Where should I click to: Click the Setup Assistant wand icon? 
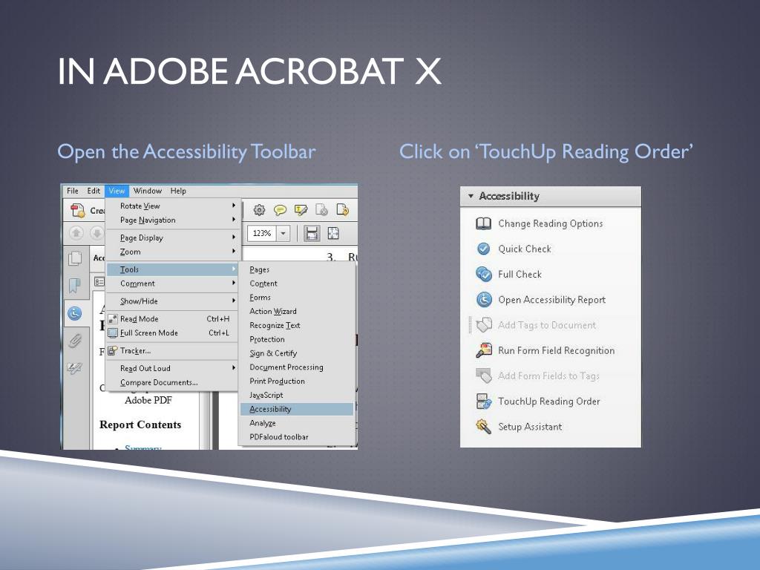coord(483,427)
